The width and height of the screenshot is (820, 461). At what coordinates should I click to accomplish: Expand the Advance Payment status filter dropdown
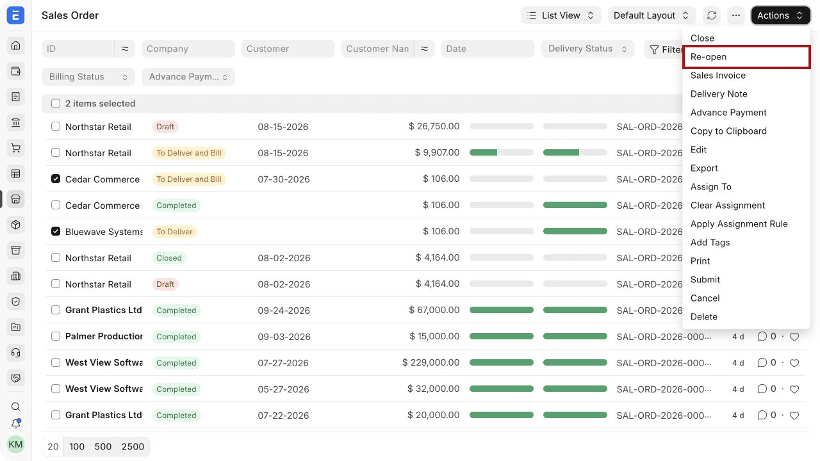[188, 77]
